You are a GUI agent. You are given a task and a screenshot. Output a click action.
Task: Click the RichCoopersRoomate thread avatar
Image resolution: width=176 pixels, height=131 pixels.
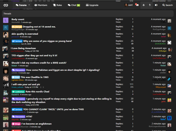pyautogui.click(x=6, y=125)
